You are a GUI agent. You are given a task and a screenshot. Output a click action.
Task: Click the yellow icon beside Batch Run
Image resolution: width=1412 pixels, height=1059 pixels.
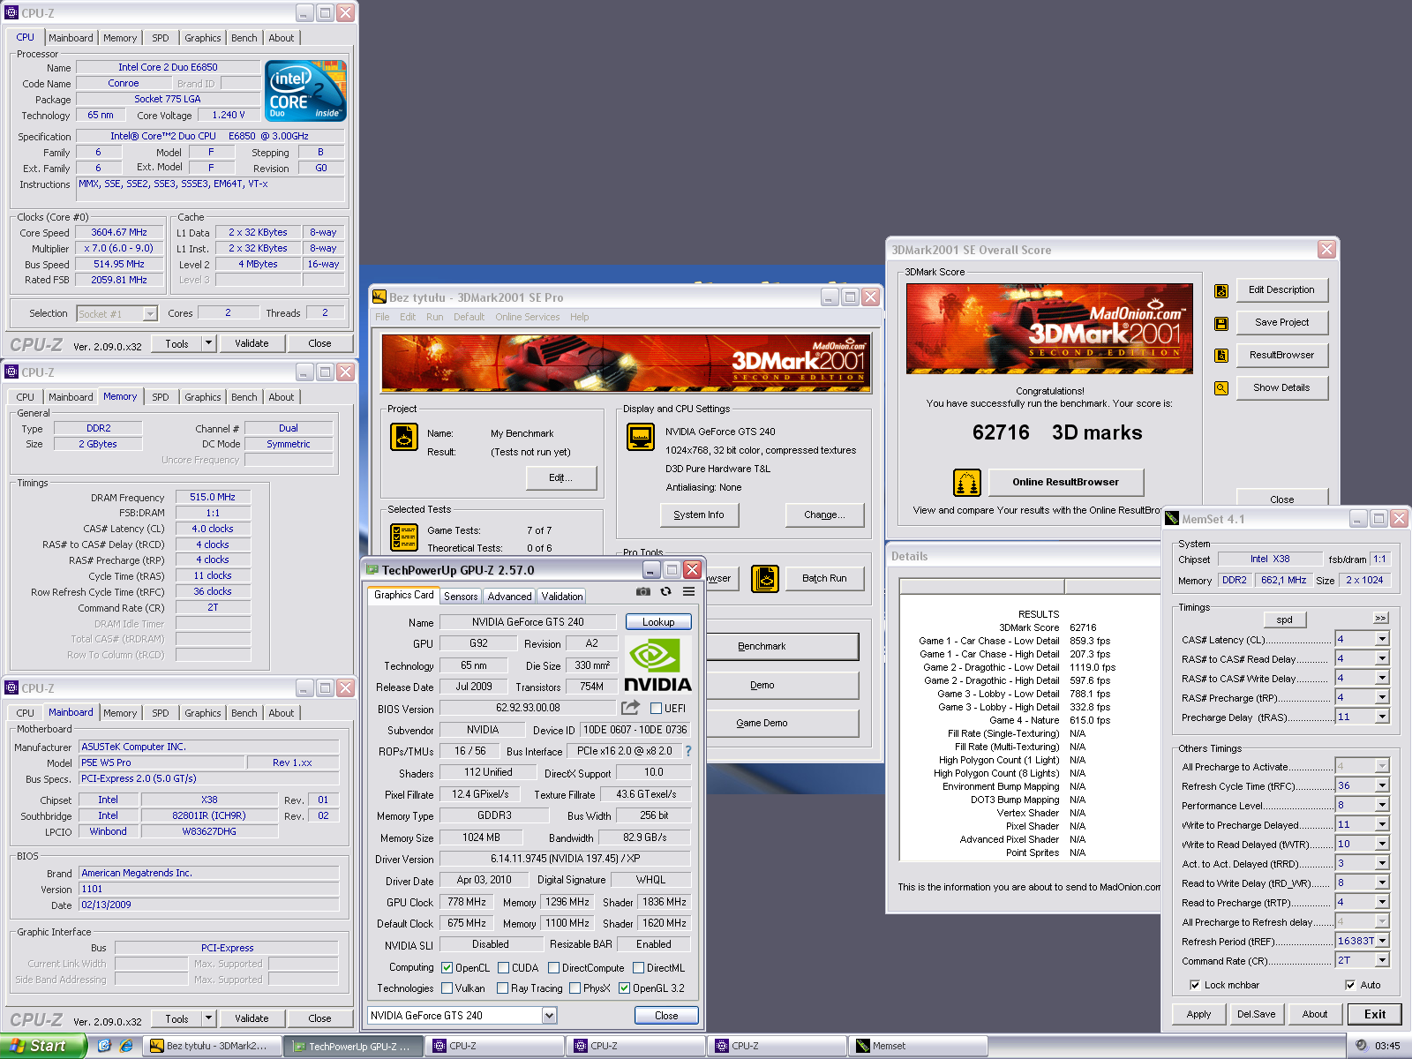[x=765, y=579]
